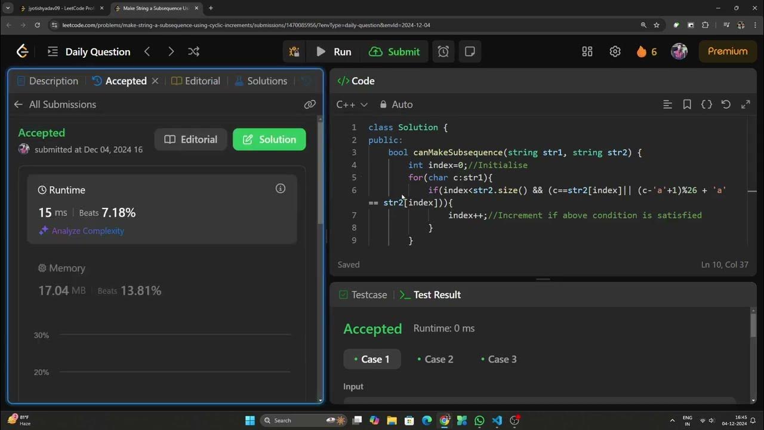Click the debugger icon left of Run
The width and height of the screenshot is (764, 430).
click(x=294, y=51)
